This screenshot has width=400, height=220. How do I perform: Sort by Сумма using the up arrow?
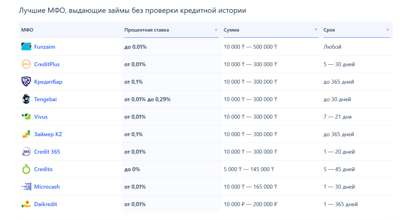click(316, 30)
